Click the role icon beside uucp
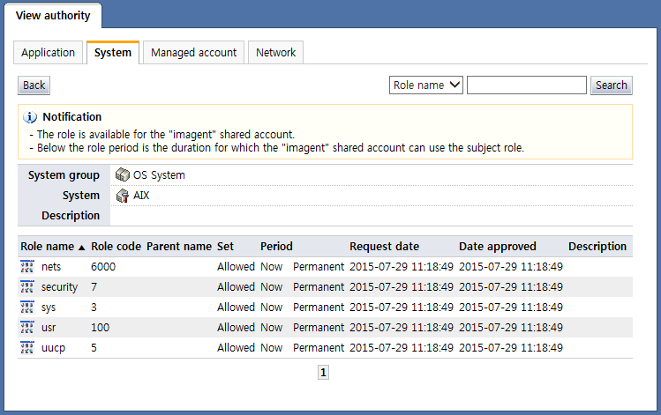The width and height of the screenshot is (661, 415). [x=26, y=348]
